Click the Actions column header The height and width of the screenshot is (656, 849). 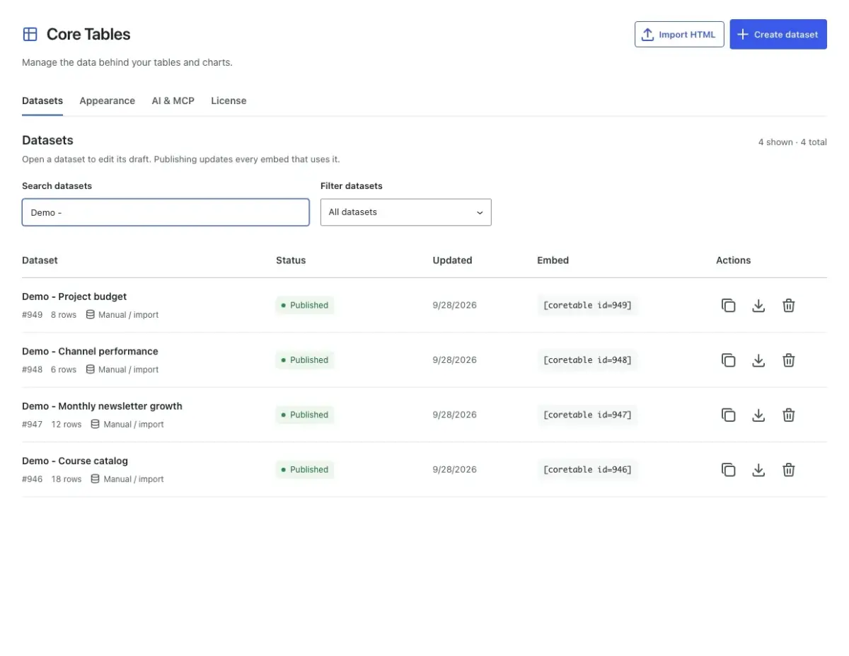click(x=733, y=260)
